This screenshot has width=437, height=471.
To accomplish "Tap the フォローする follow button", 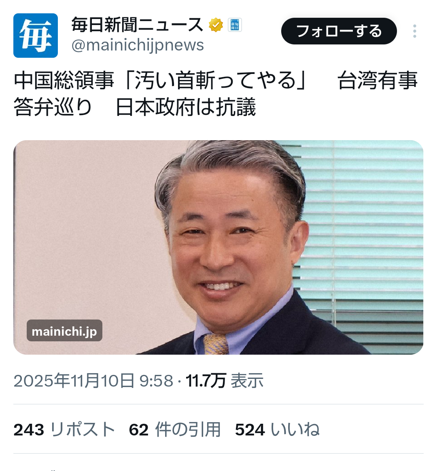I will pyautogui.click(x=339, y=31).
